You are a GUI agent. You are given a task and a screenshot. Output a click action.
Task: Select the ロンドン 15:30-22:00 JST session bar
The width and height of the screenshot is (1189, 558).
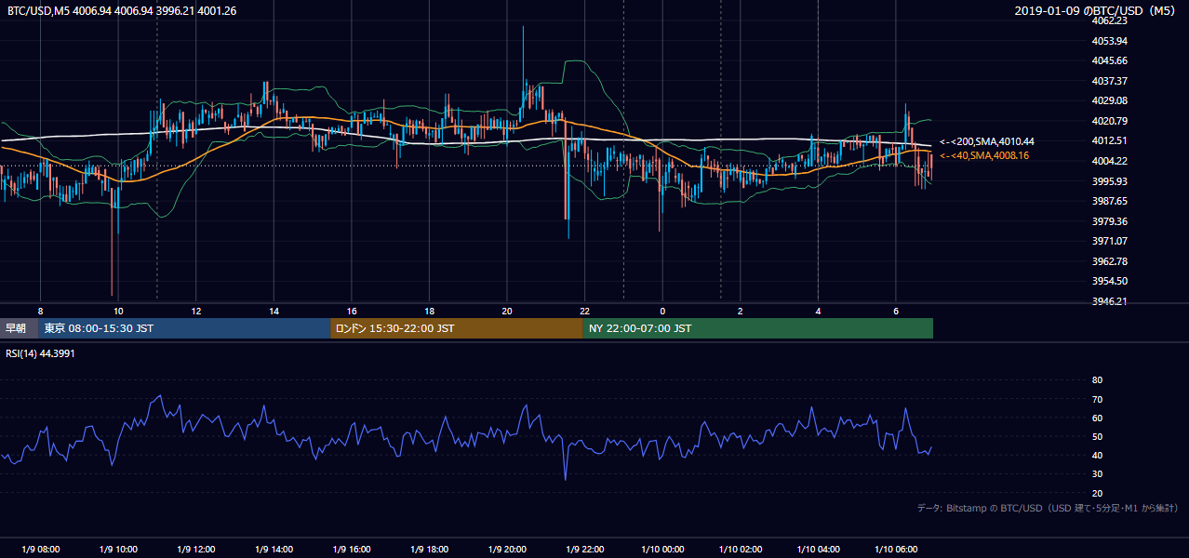click(457, 328)
